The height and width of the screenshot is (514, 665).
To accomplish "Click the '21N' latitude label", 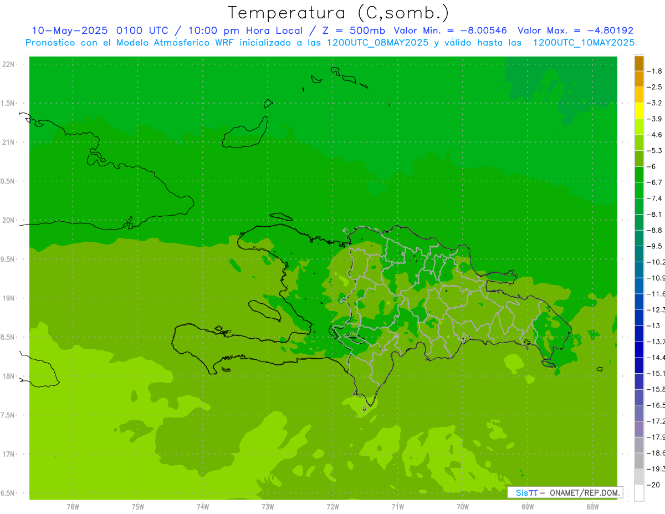I will 8,143.
